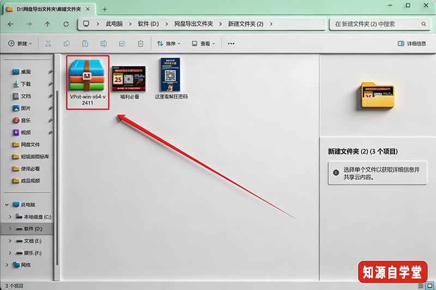Unpin 下载 using its pin icon

point(50,84)
